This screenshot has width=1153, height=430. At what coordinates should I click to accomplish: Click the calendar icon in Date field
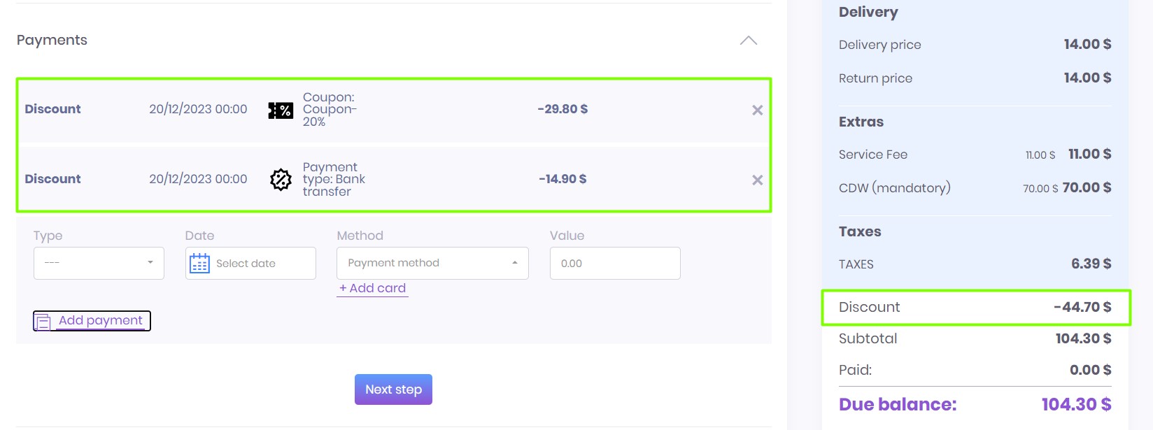click(199, 264)
